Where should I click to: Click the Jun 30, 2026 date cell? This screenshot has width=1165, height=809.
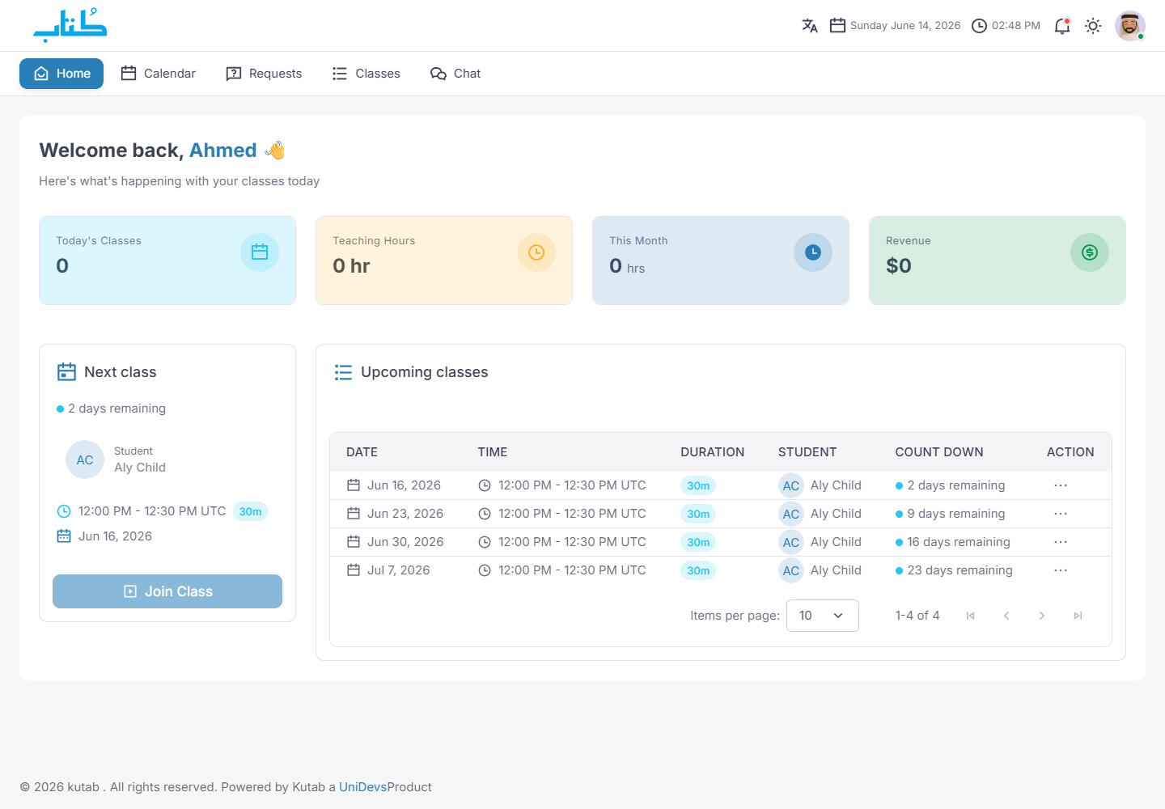coord(405,542)
